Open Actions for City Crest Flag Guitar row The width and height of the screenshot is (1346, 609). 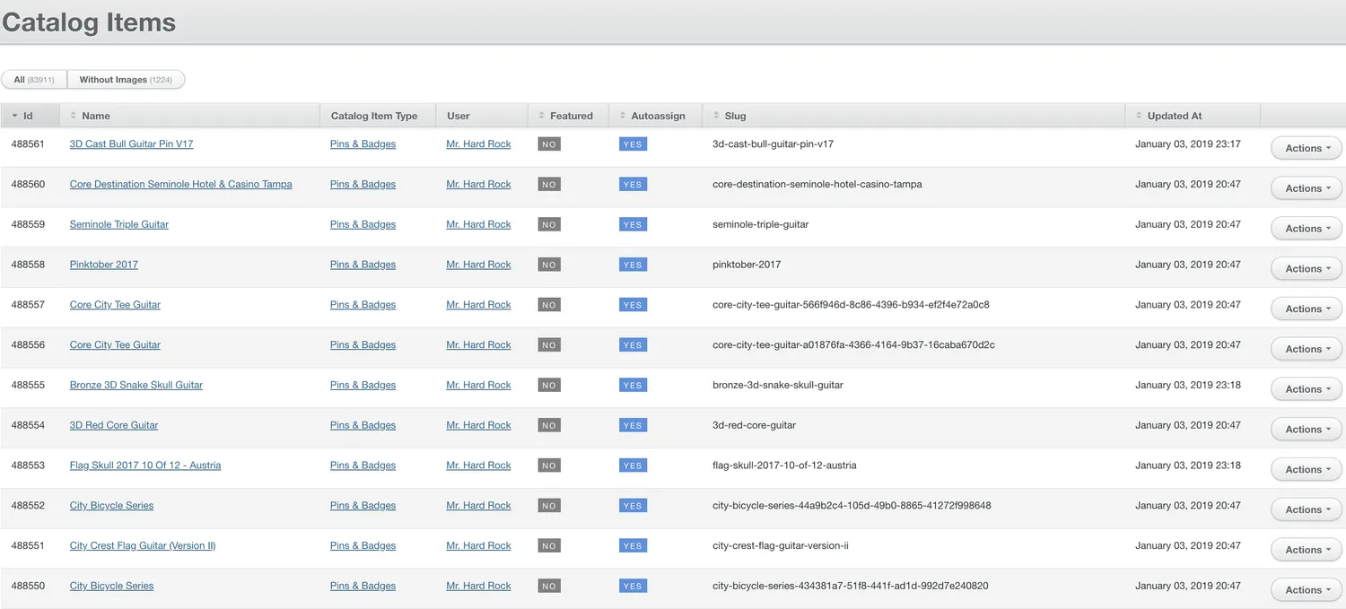click(1306, 550)
